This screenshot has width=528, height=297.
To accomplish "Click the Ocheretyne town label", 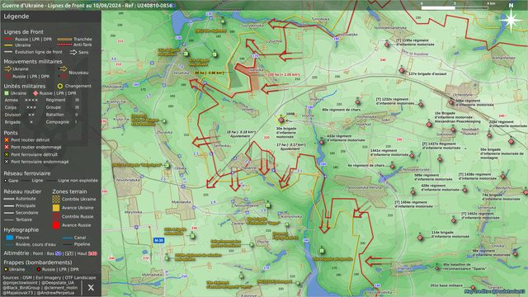I will coord(463,95).
